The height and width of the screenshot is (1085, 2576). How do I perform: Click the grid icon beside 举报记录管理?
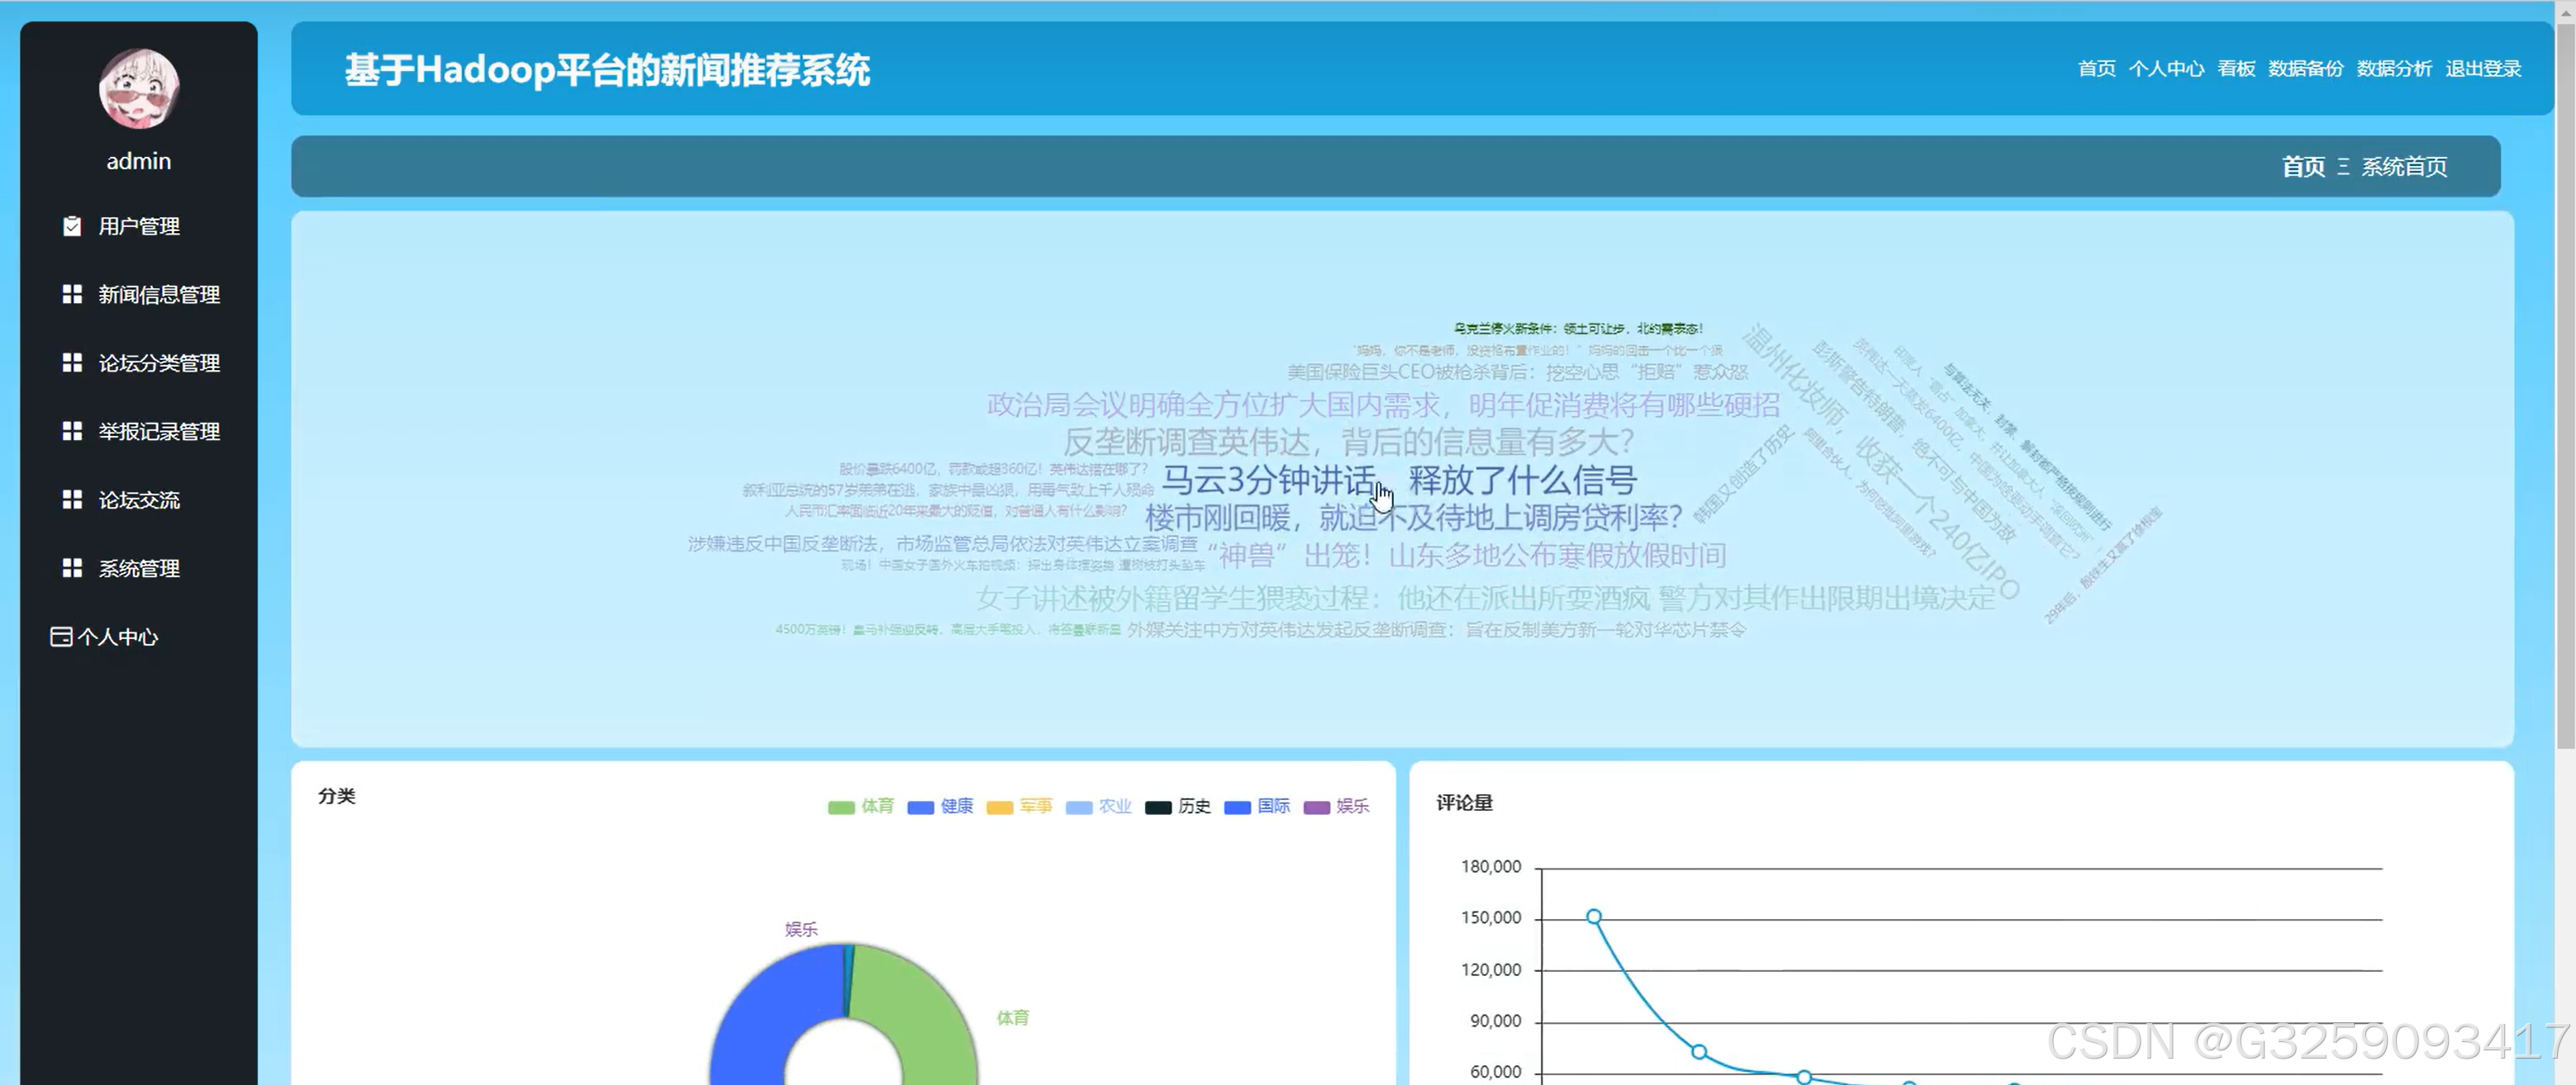click(72, 432)
